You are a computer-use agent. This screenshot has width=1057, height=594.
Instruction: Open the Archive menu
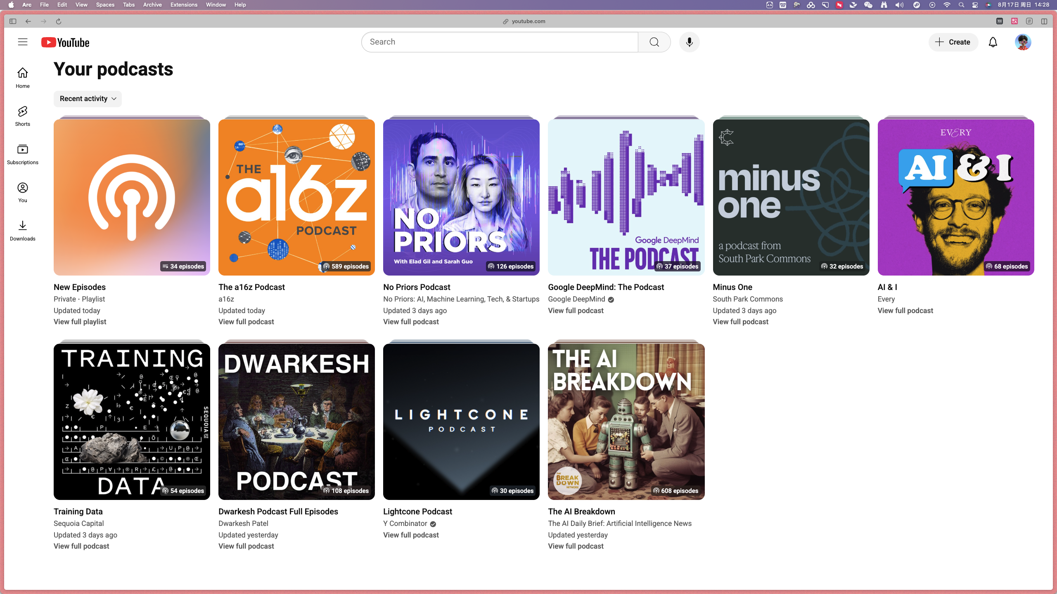152,5
